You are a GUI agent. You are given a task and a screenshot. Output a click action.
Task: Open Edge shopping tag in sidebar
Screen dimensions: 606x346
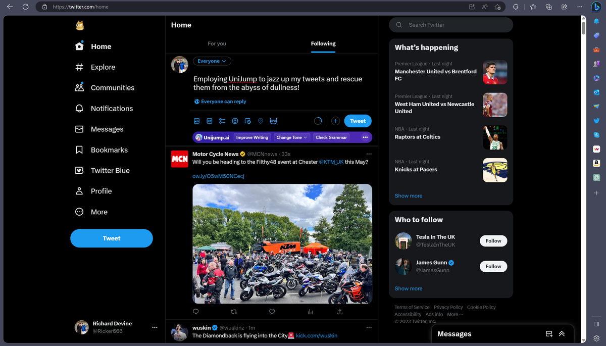click(x=596, y=35)
